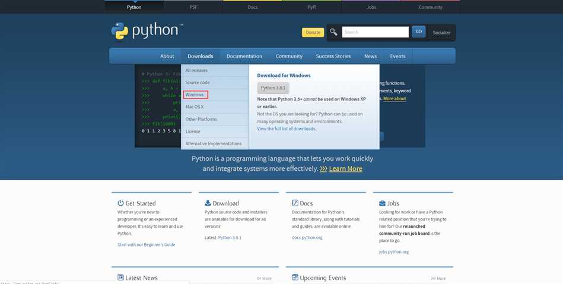This screenshot has height=284, width=563.
Task: Click the Get Started heading
Action: click(x=141, y=203)
